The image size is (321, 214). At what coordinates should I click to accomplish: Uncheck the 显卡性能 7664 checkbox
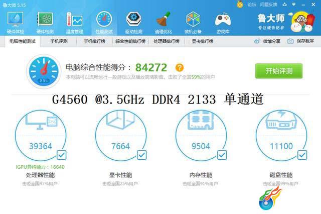pos(141,155)
